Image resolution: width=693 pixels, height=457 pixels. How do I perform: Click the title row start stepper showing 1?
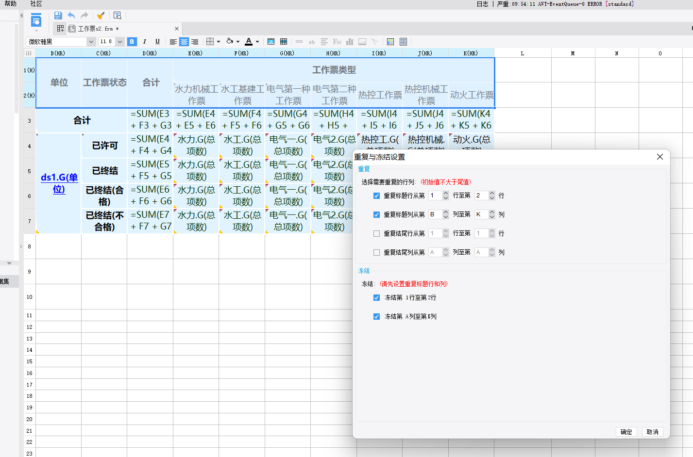point(439,196)
